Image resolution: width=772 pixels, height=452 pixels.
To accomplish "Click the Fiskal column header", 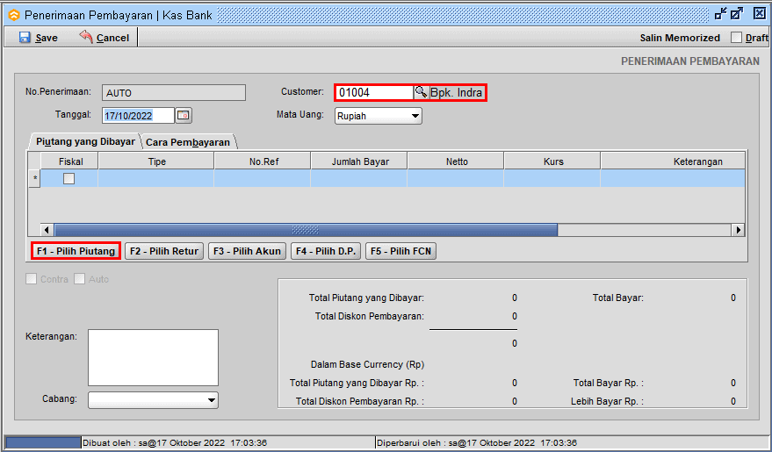I will coord(70,161).
